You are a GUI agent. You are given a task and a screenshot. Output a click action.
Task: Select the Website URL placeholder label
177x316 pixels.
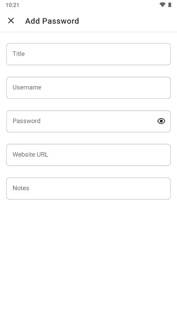(30, 154)
